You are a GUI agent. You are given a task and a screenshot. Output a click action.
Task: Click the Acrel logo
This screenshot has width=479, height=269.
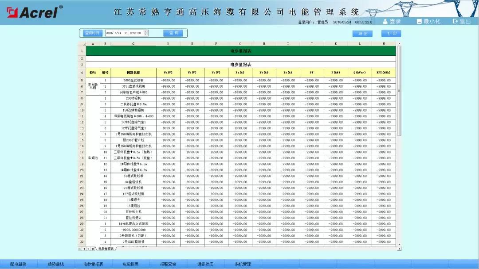(x=35, y=12)
